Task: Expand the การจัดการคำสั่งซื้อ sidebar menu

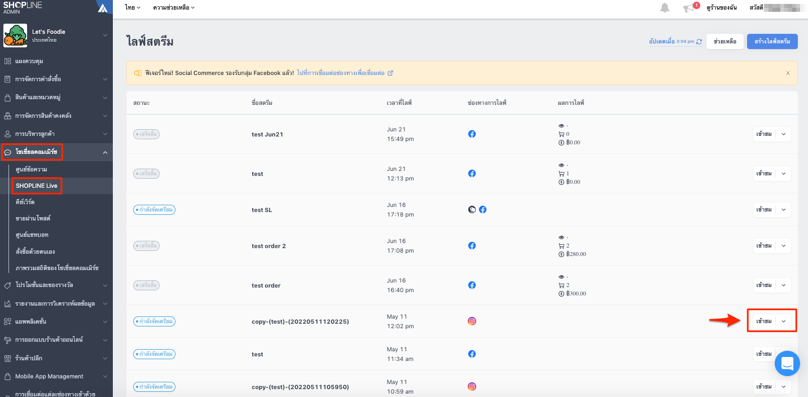Action: 56,79
